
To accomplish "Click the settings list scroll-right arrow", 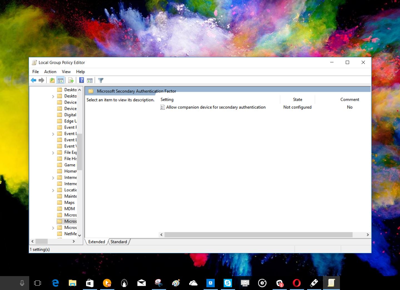I will point(368,235).
